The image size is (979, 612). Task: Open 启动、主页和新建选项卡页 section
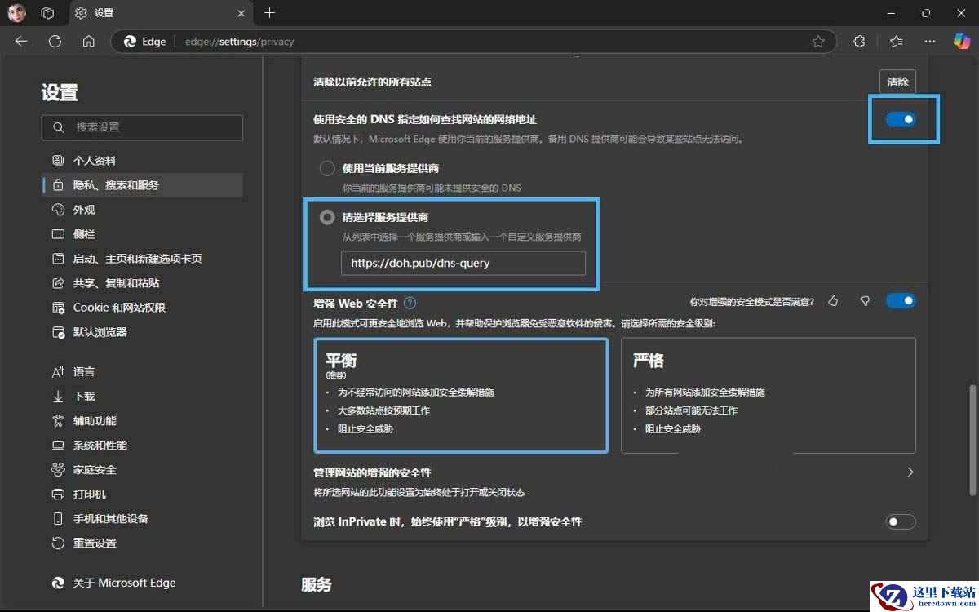[x=143, y=259]
